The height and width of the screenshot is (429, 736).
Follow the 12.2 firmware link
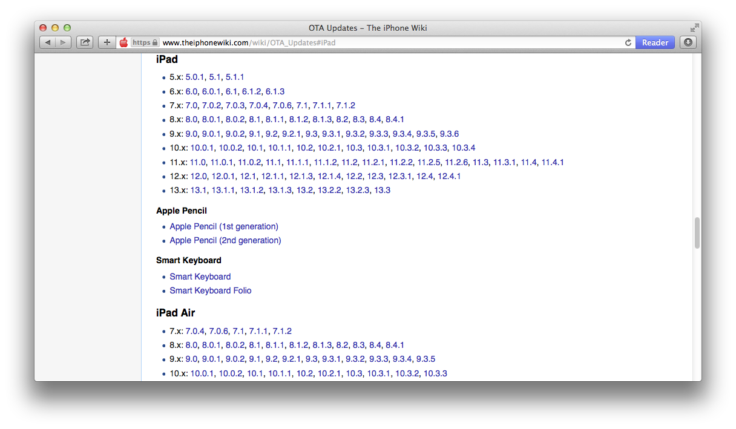(x=354, y=176)
